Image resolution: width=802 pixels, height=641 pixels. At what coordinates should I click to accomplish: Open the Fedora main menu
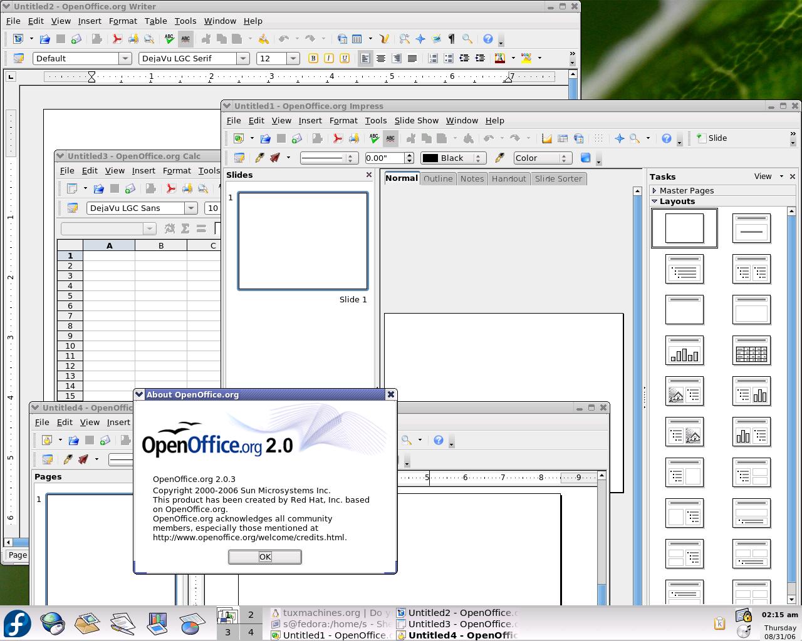18,623
